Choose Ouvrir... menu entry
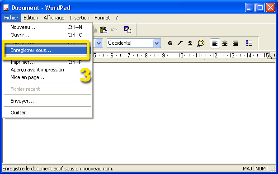Image resolution: width=278 pixels, height=174 pixels. [47, 35]
